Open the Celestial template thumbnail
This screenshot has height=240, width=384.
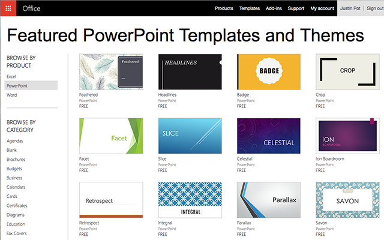pyautogui.click(x=269, y=136)
